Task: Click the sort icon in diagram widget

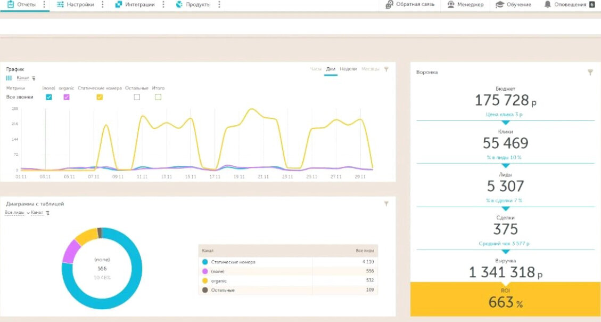Action: click(47, 213)
